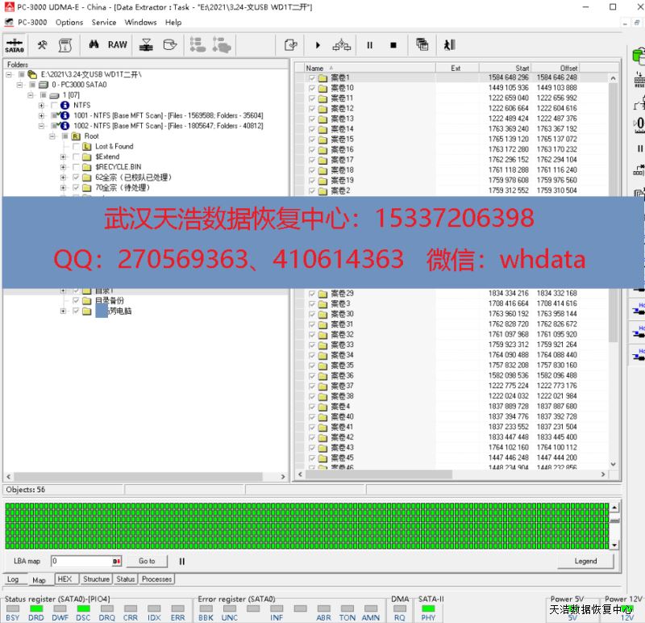The image size is (645, 623).
Task: Switch to the HEX tab
Action: 64,579
